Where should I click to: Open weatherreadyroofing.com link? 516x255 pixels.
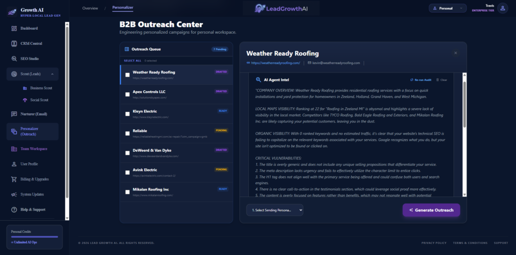click(276, 63)
